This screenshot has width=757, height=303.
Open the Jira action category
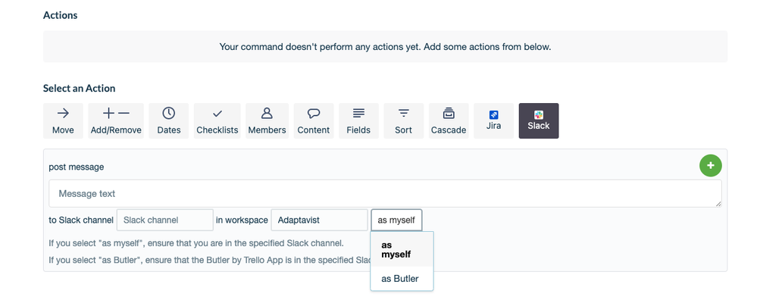click(x=493, y=120)
